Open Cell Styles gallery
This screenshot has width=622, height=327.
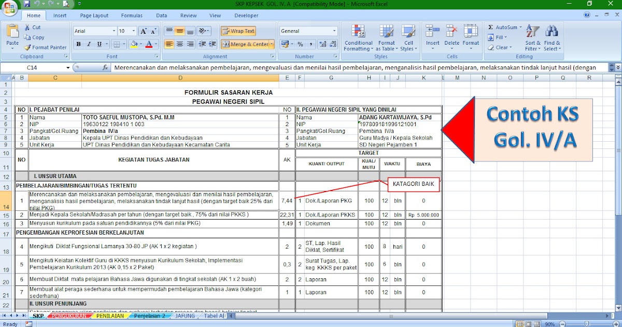tap(408, 37)
